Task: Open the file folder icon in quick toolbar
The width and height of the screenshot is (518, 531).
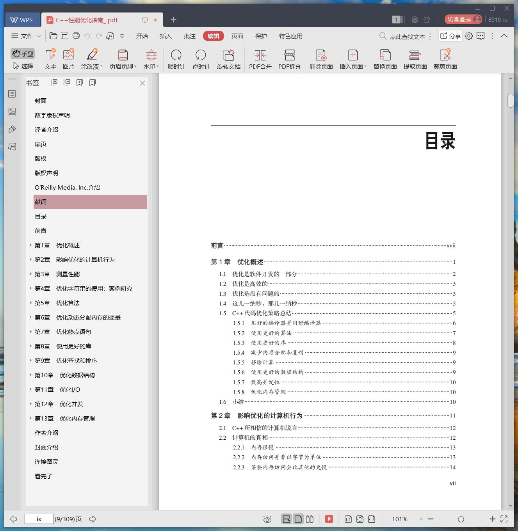Action: click(x=53, y=36)
